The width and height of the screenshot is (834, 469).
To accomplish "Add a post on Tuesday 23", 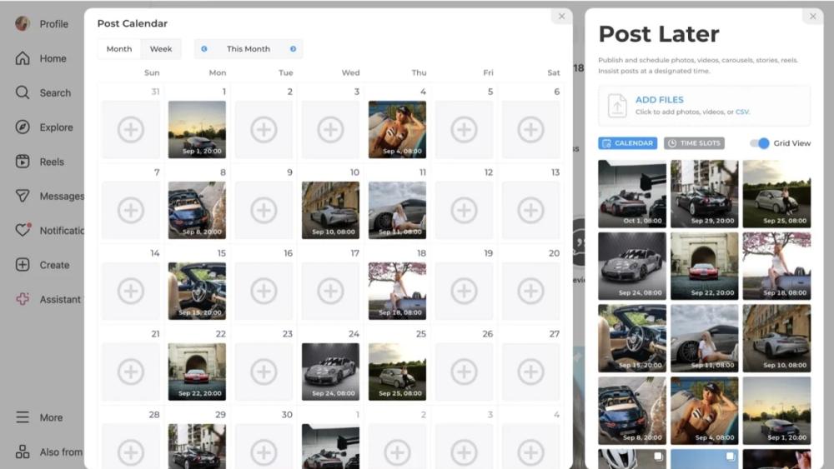I will [264, 372].
